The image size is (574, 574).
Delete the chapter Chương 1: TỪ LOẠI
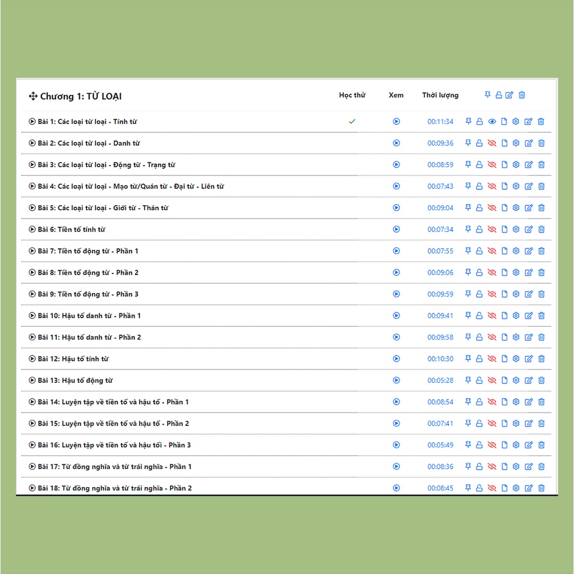click(x=522, y=95)
